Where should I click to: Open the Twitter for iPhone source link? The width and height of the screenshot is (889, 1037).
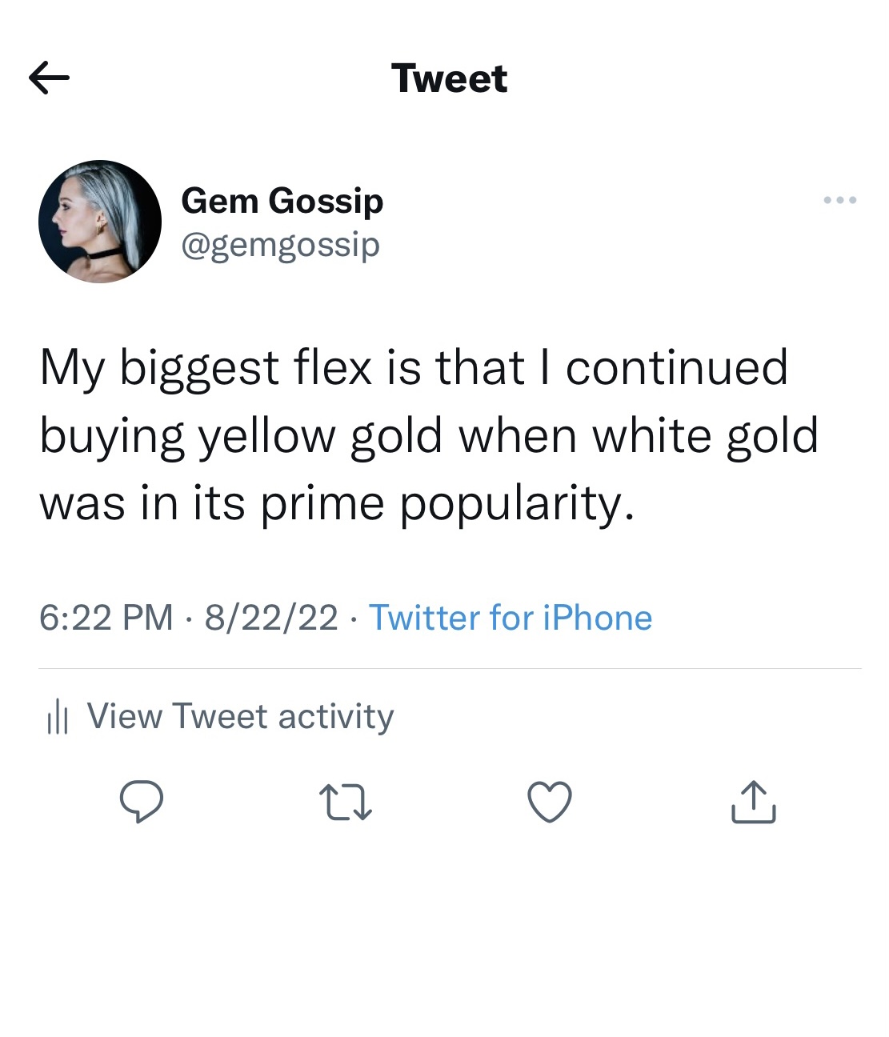[x=510, y=618]
